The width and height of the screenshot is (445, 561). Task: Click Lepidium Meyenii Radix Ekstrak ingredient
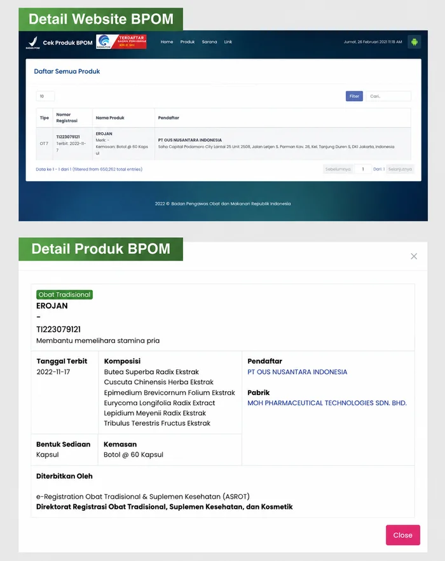[x=155, y=413]
